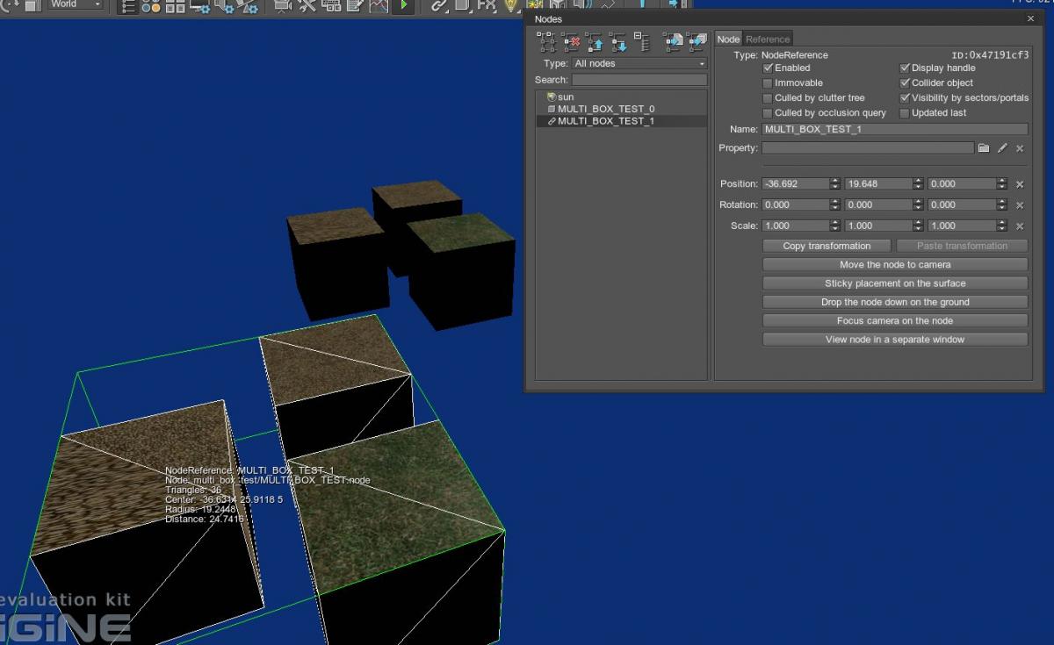Select MULTI_BOX_TEST_0 in the node list
The width and height of the screenshot is (1054, 645).
pos(605,110)
